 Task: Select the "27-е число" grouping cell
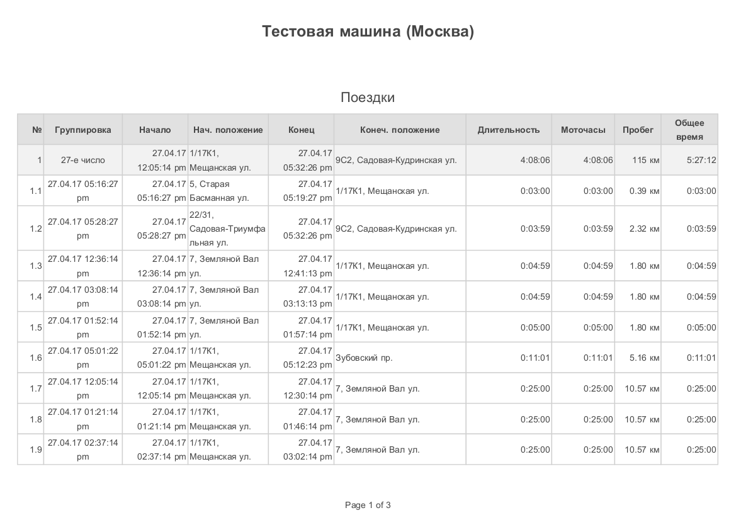coord(83,161)
